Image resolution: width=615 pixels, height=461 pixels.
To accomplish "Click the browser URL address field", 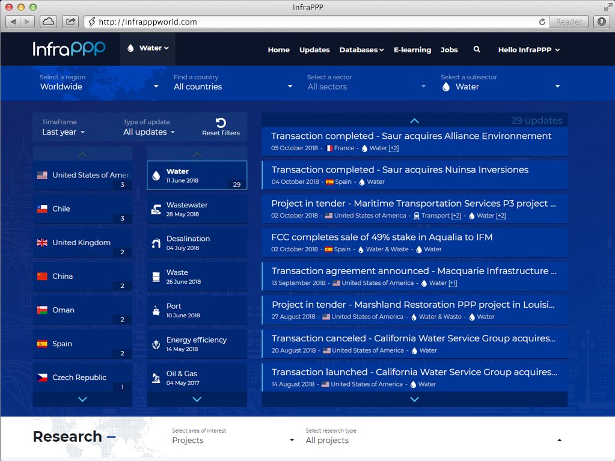I will 313,22.
